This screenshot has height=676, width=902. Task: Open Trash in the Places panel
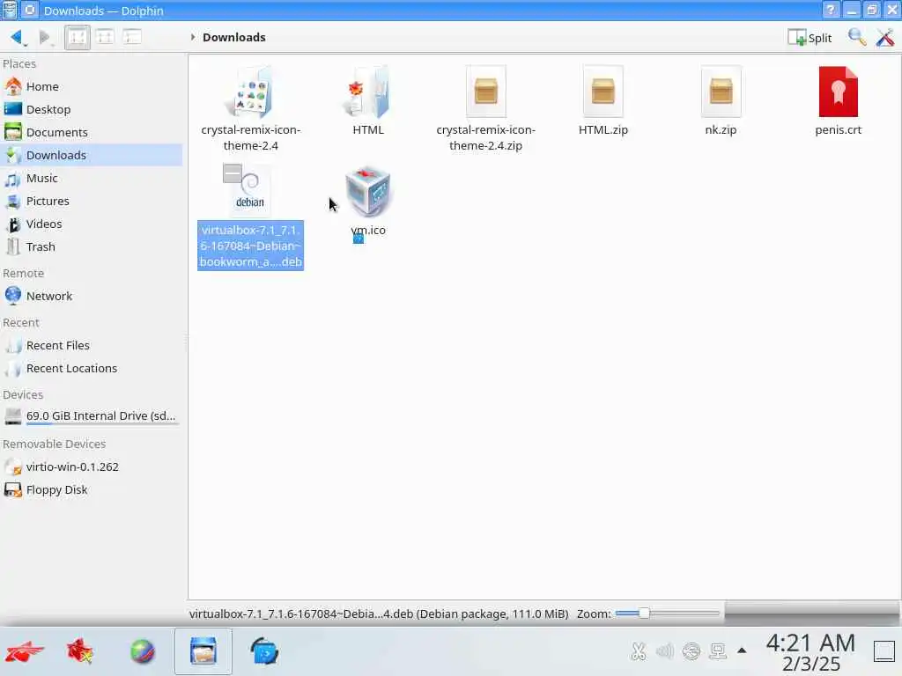click(92, 247)
